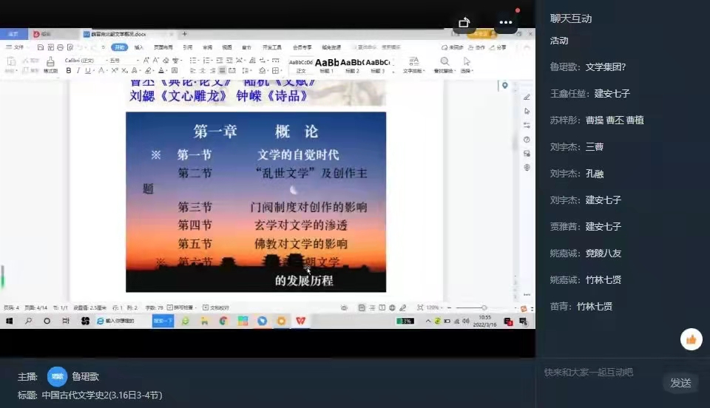The height and width of the screenshot is (408, 710).
Task: Open font color dropdown arrow
Action: point(166,70)
